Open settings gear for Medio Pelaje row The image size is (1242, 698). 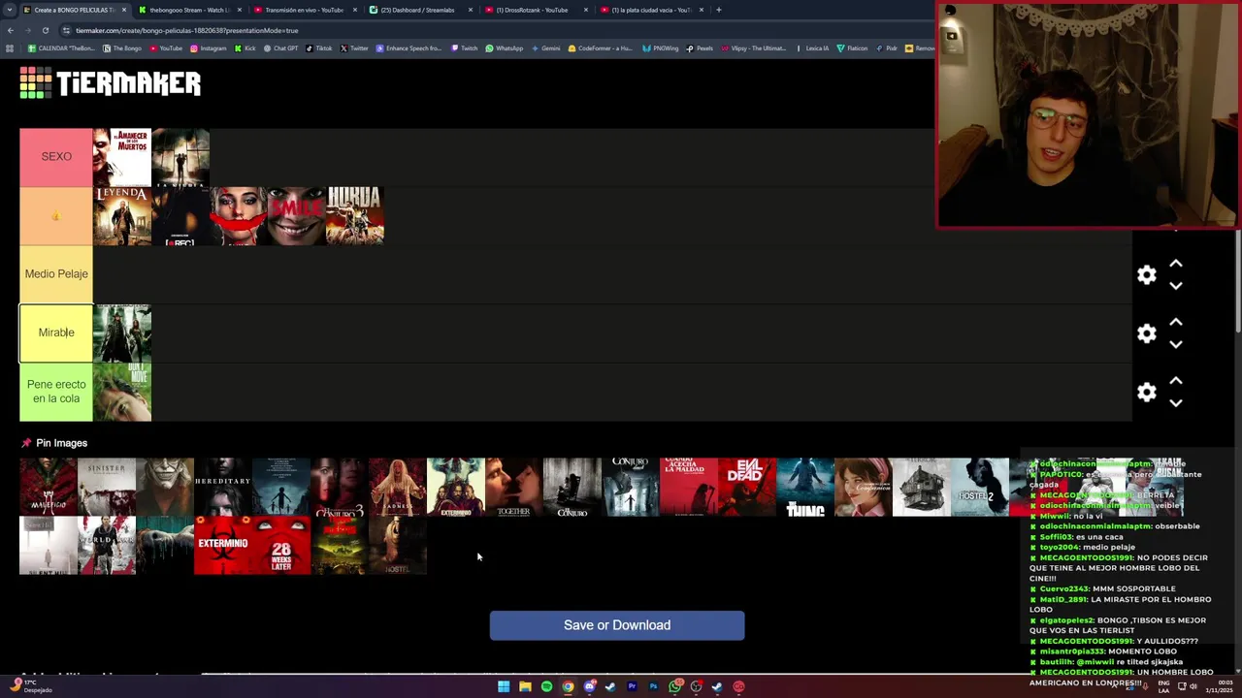pos(1147,274)
